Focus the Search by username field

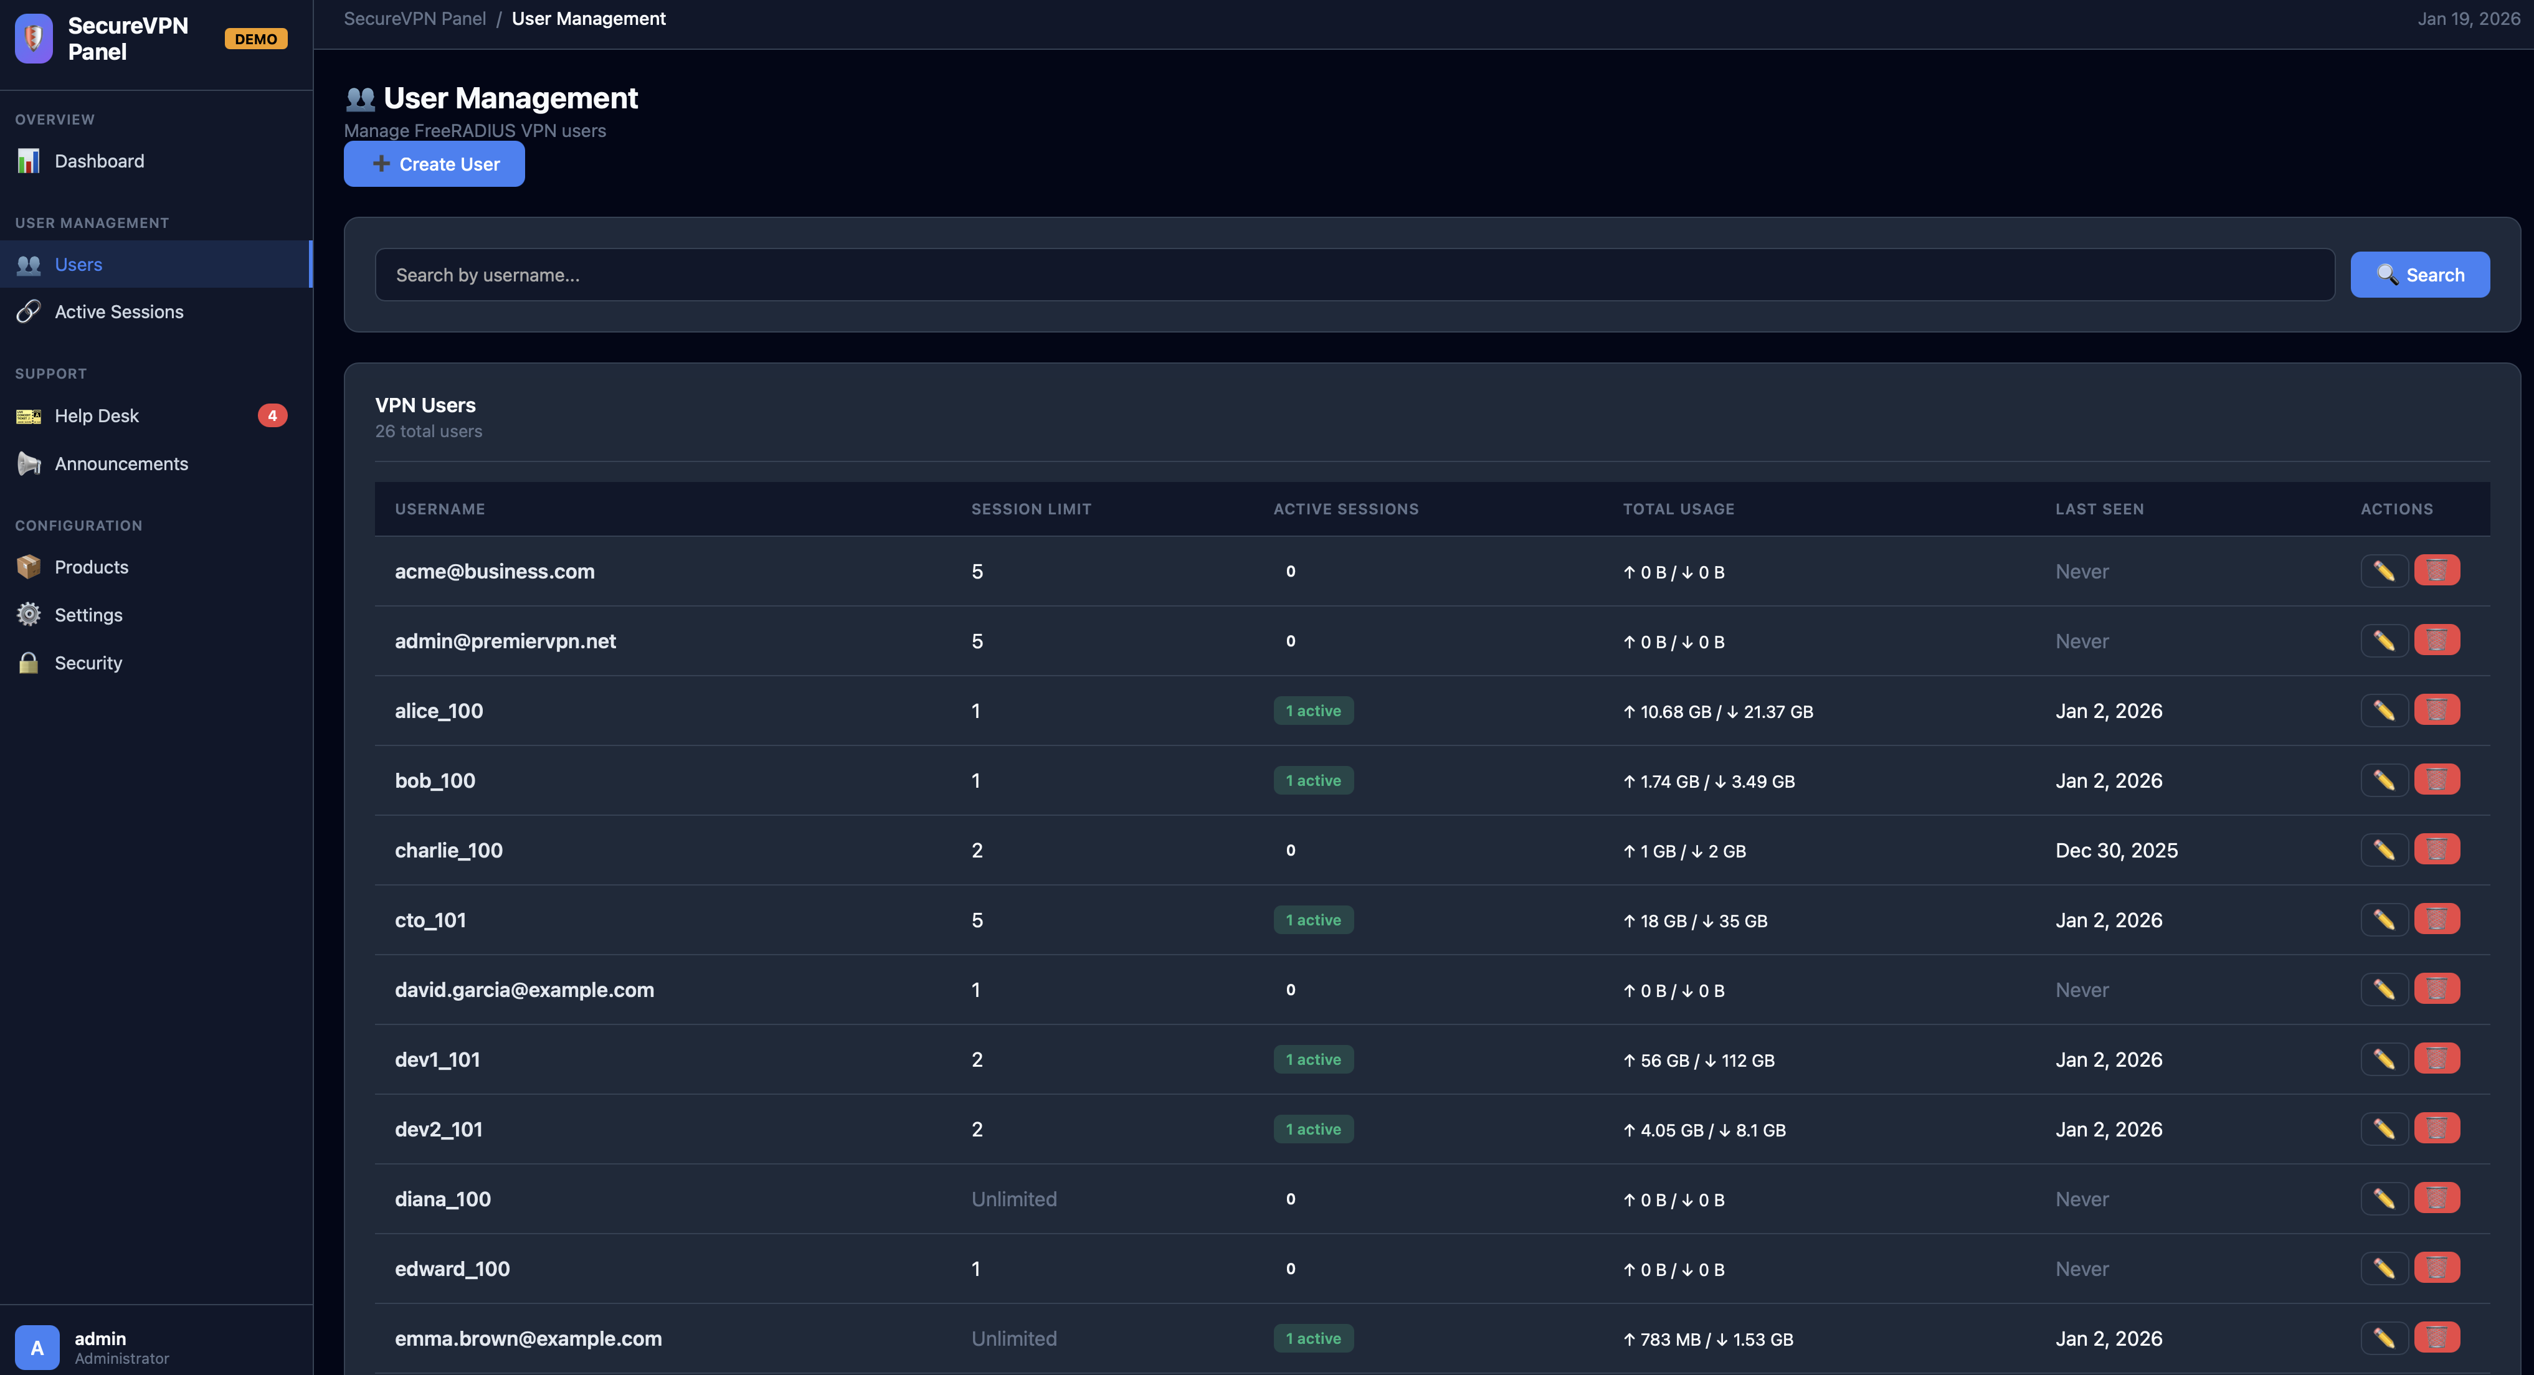tap(1354, 275)
